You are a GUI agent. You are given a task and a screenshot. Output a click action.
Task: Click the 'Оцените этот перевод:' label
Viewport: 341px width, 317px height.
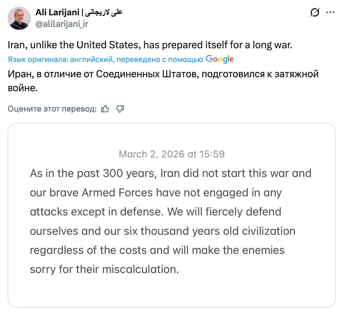(x=52, y=109)
